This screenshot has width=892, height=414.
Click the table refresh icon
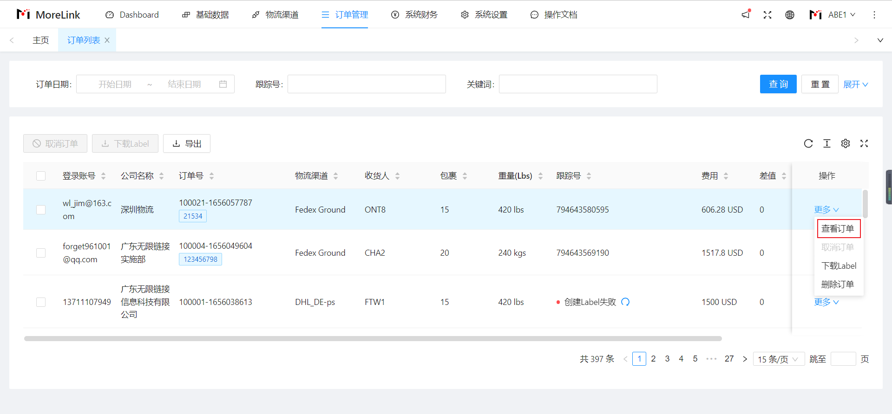click(x=808, y=143)
